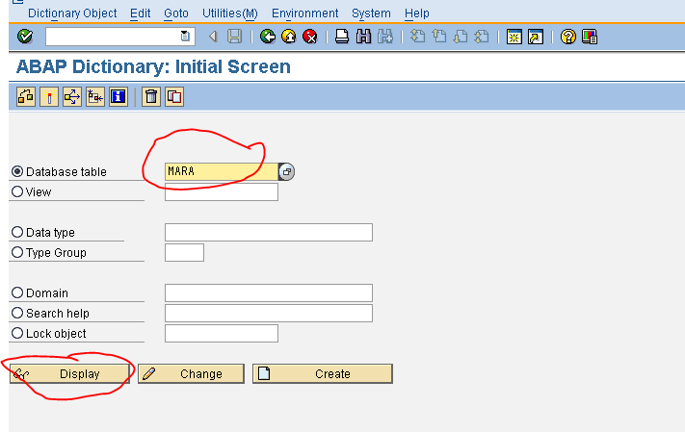The image size is (685, 432).
Task: Click the Data type input field
Action: pos(269,232)
